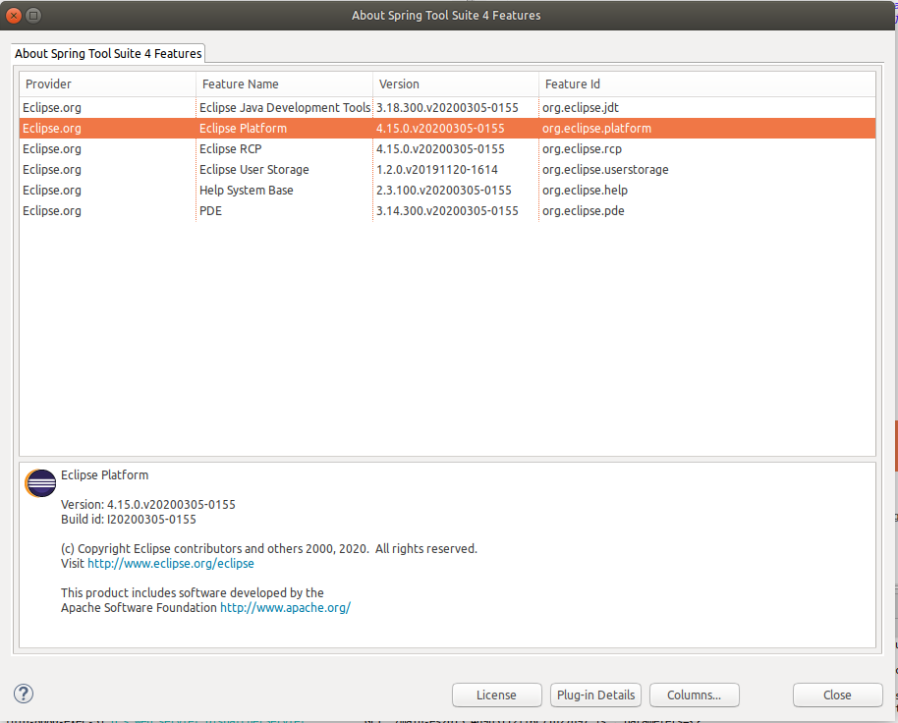Screen dimensions: 898x723
Task: Click feature id org.eclipse.platform
Action: coord(596,129)
